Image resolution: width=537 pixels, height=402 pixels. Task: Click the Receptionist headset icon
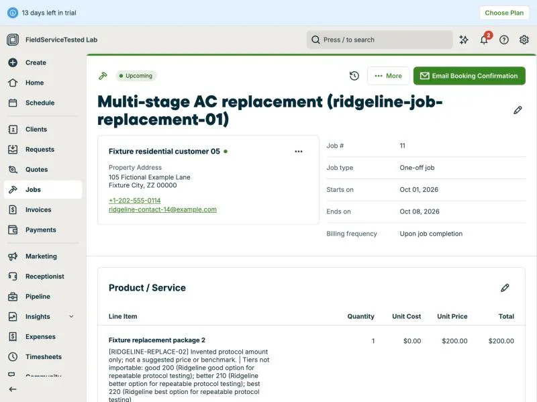point(13,277)
